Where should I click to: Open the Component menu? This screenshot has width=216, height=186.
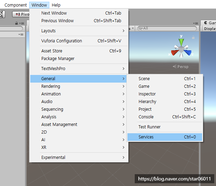point(16,5)
